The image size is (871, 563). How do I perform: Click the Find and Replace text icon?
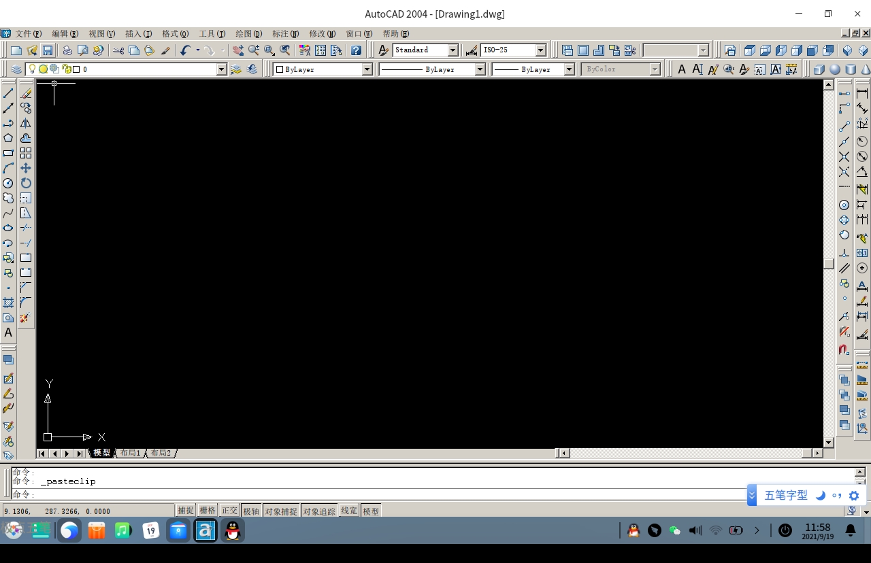[729, 69]
